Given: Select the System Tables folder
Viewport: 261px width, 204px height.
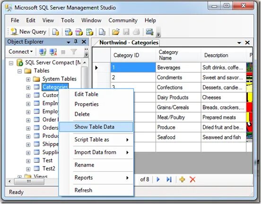Looking at the screenshot, I should point(60,79).
